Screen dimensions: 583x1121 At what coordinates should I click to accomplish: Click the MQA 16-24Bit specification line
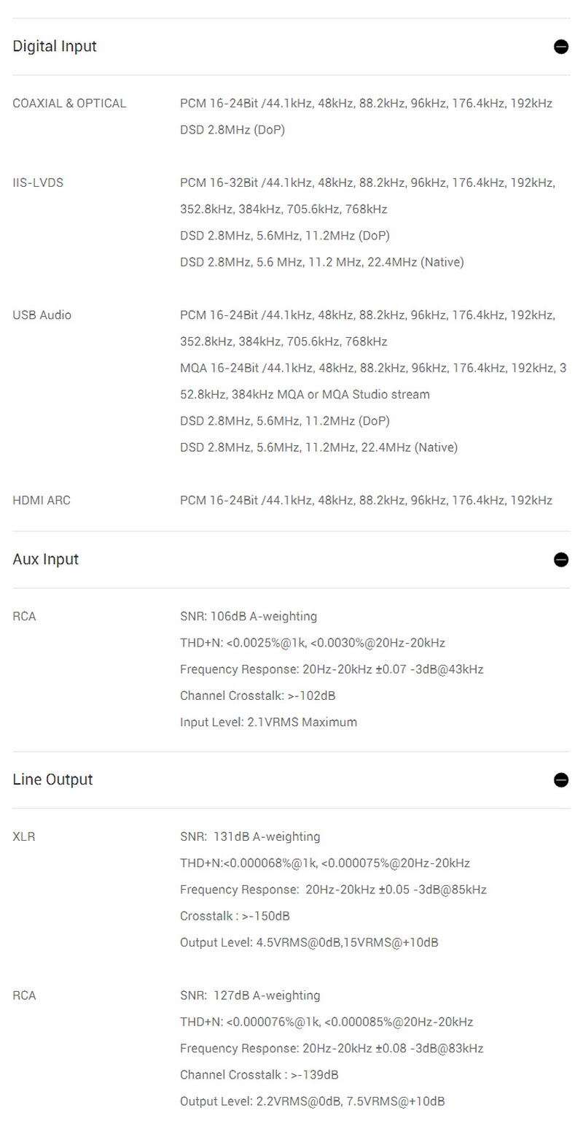372,368
